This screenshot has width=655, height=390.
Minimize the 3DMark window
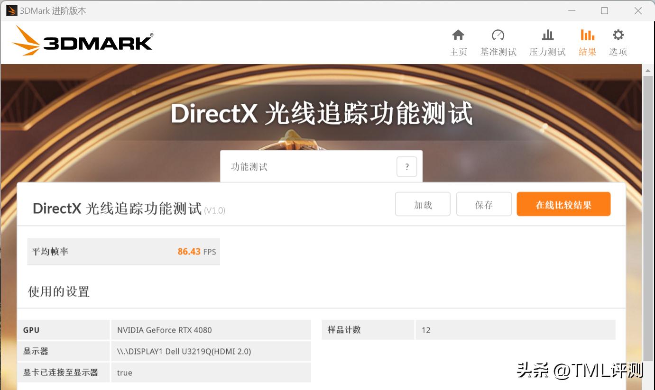pyautogui.click(x=572, y=10)
